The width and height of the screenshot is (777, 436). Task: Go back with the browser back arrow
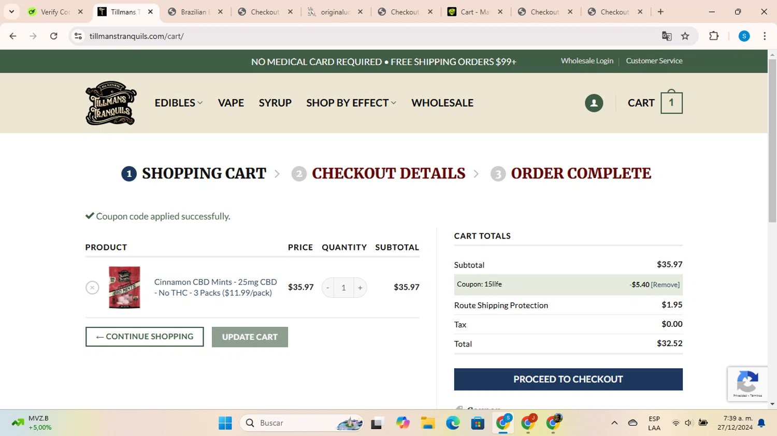point(13,36)
